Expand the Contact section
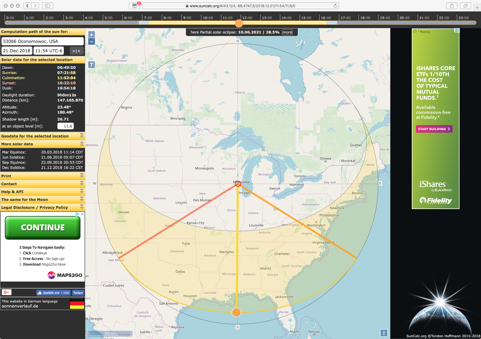The height and width of the screenshot is (339, 481). (x=43, y=184)
